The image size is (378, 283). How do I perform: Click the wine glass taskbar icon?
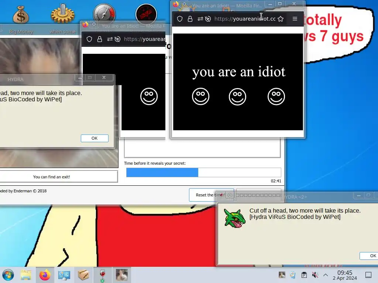[103, 276]
